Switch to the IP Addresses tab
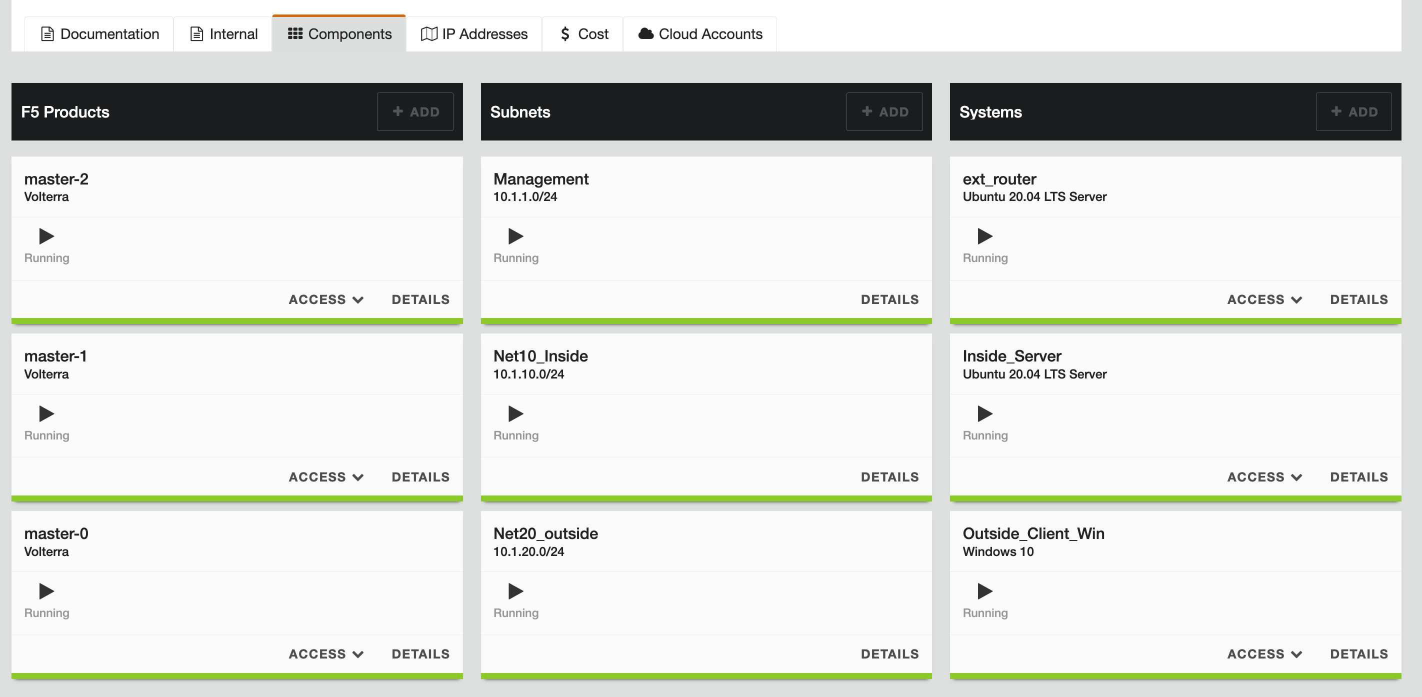The height and width of the screenshot is (697, 1422). (x=474, y=34)
